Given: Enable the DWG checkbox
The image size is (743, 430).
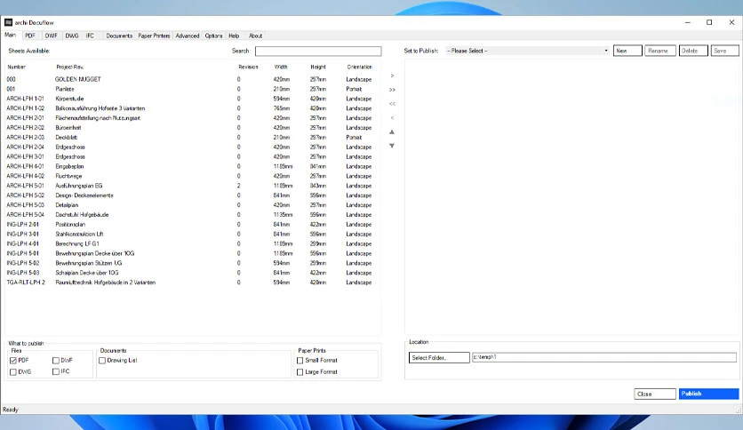Looking at the screenshot, I should pos(13,371).
